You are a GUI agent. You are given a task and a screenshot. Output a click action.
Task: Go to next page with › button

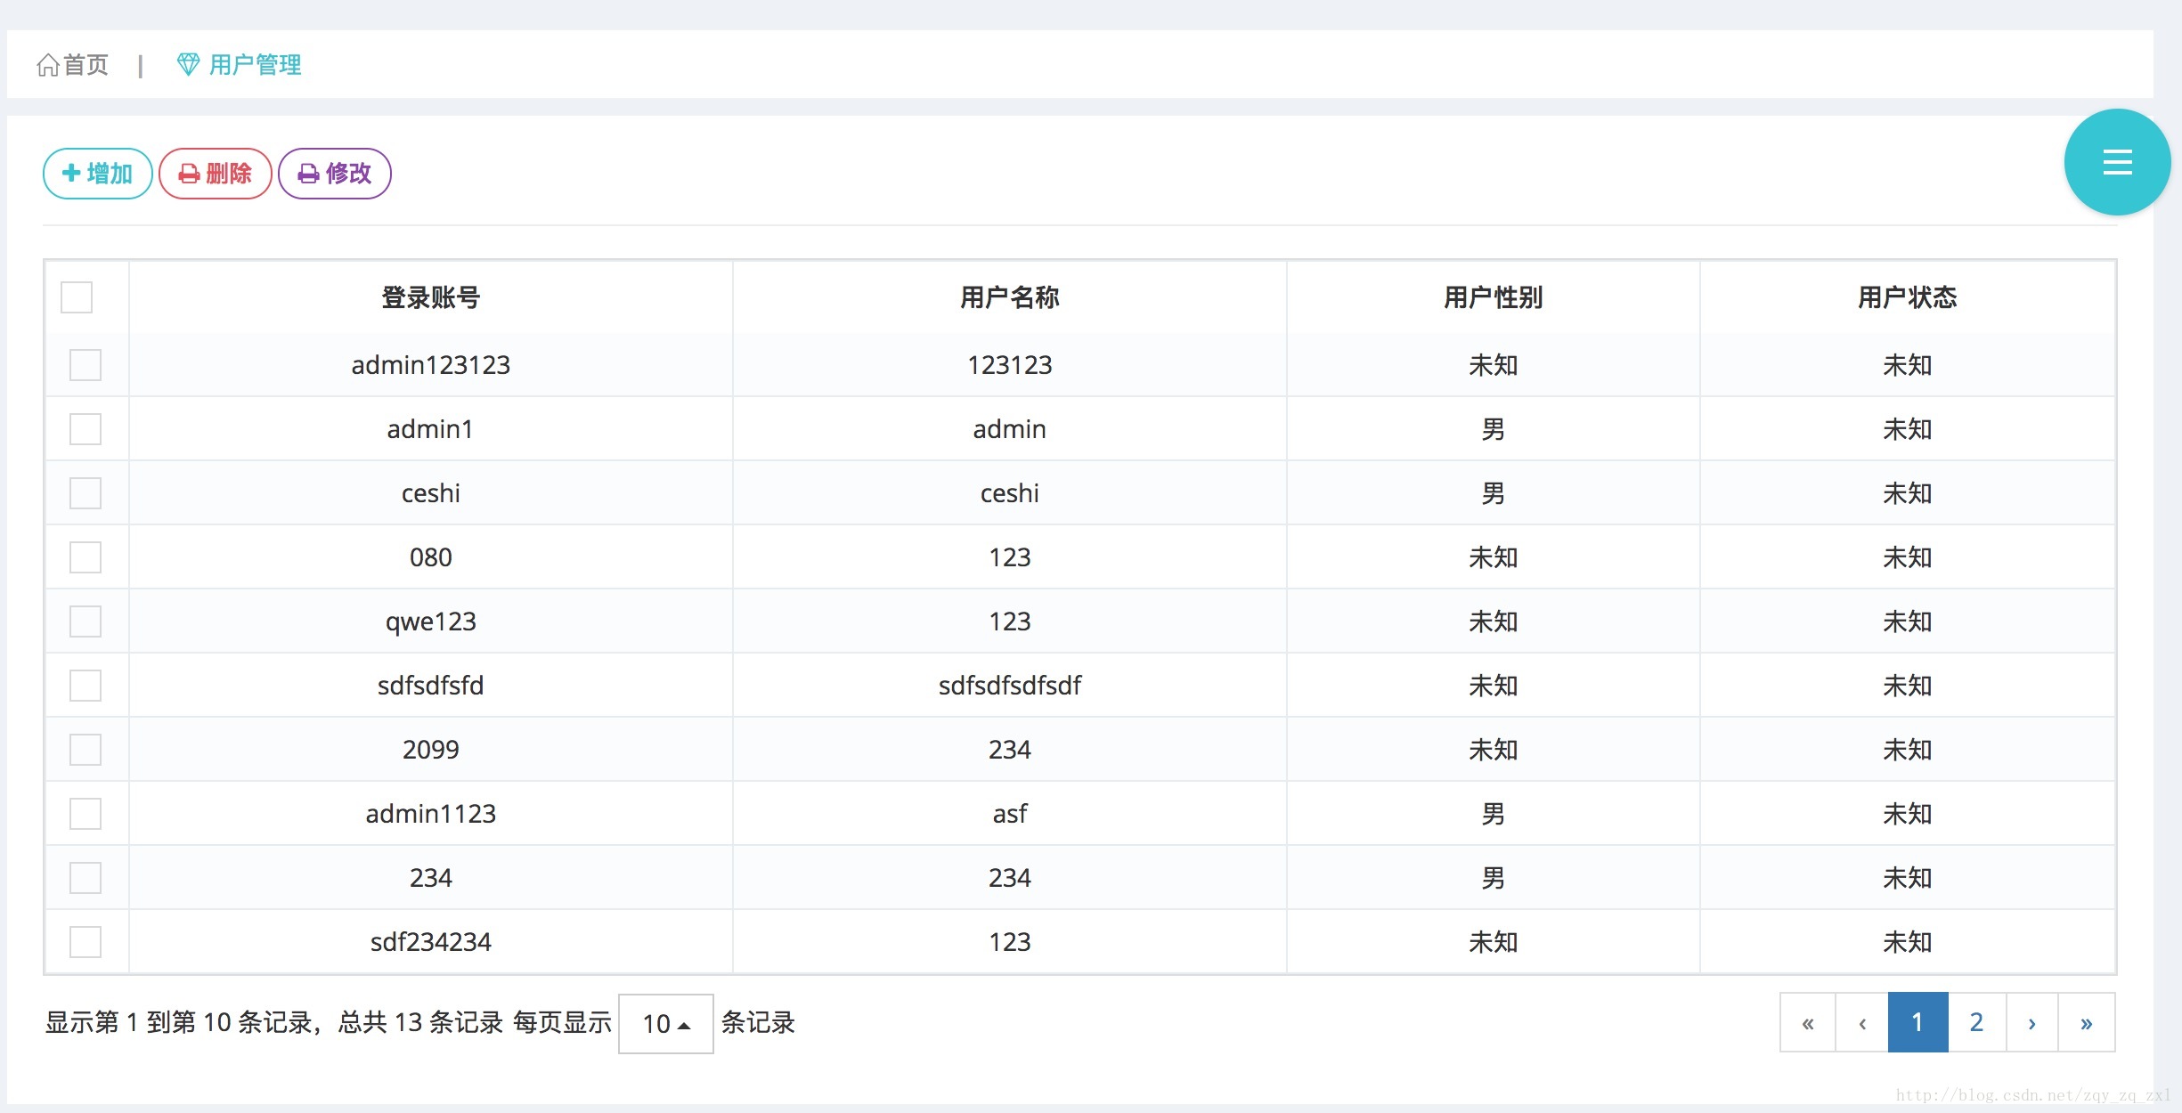2032,1022
